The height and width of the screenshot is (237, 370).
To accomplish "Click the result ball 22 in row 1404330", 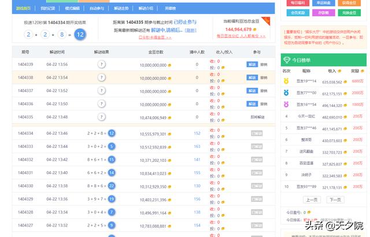I will coord(112,186).
